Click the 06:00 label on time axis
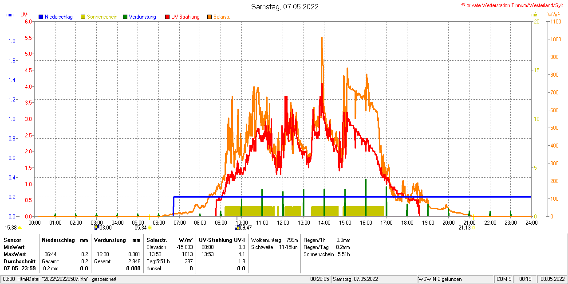 (x=158, y=222)
